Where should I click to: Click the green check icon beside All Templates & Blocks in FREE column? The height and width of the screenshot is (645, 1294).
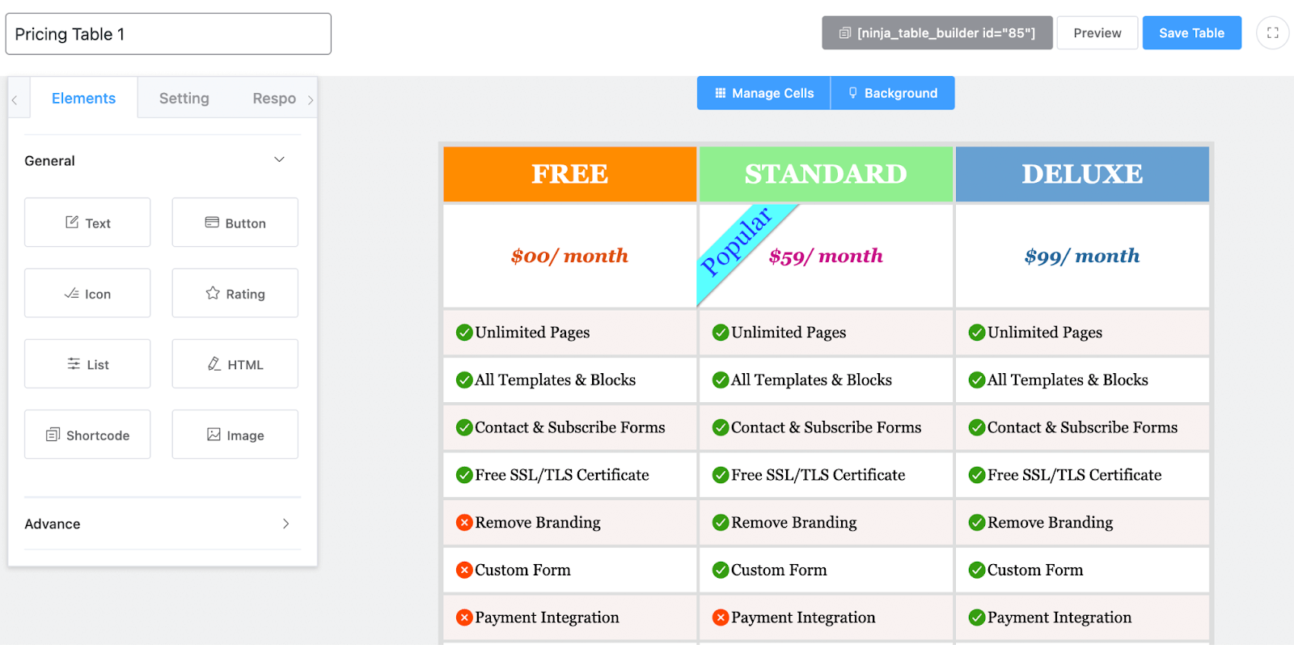[x=464, y=380]
